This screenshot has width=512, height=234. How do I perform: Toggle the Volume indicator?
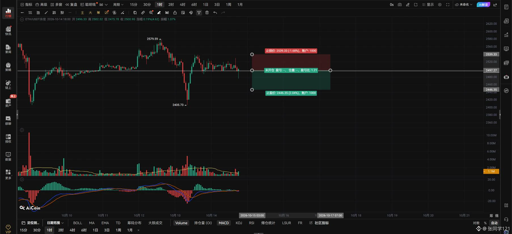(181, 223)
